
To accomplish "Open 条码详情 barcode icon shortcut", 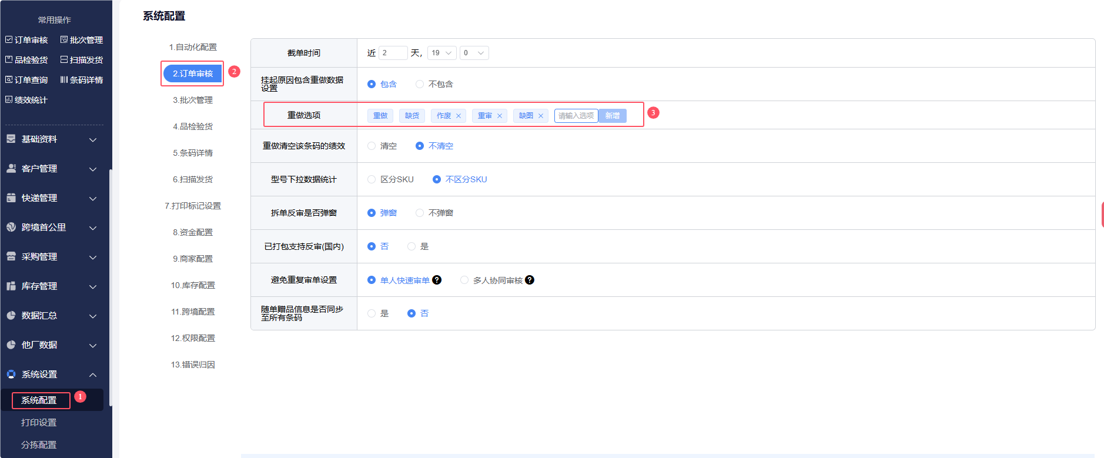I will point(64,80).
